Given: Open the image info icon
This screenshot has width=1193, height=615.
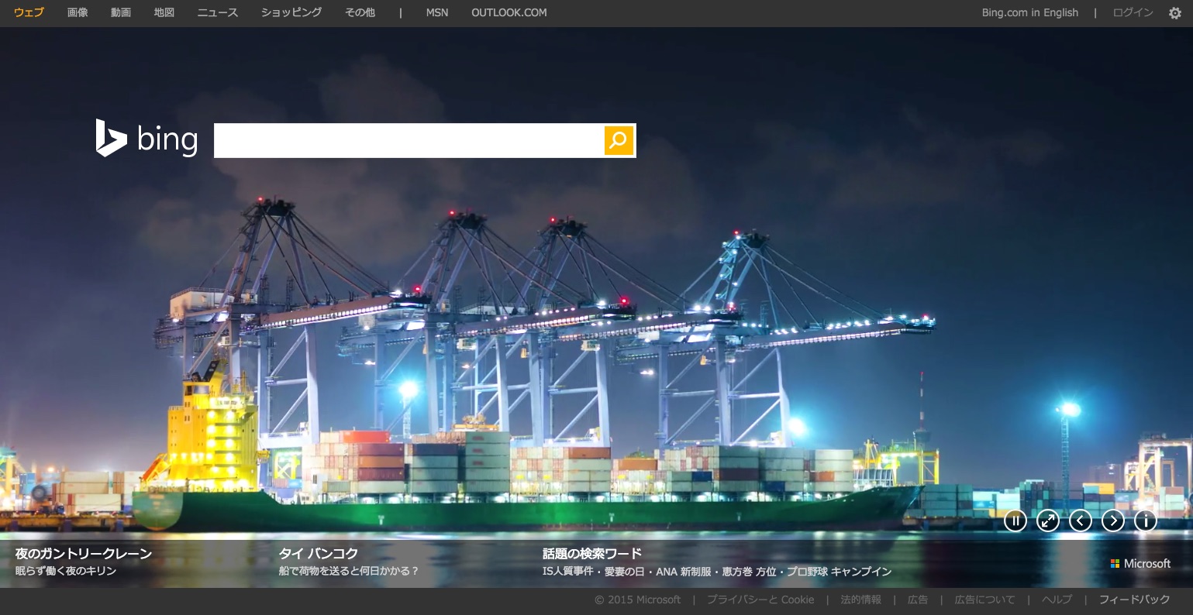Looking at the screenshot, I should (x=1145, y=521).
